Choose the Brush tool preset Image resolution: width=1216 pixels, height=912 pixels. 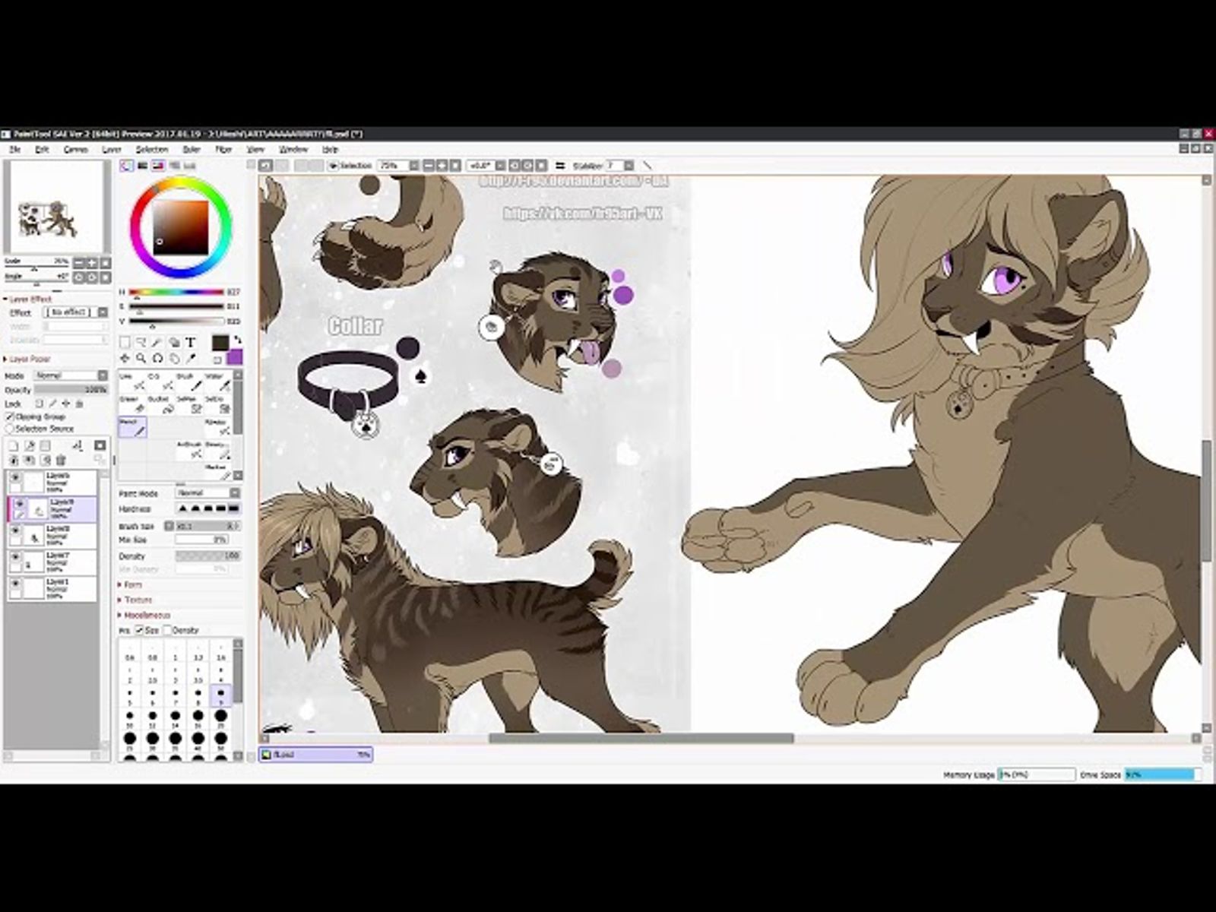tap(190, 382)
